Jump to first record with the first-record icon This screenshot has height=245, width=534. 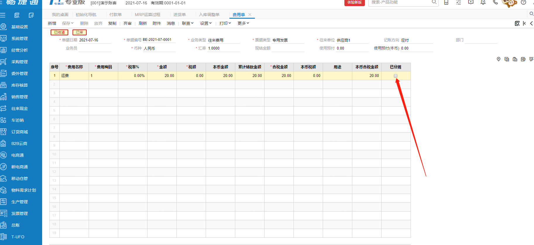tap(524, 23)
